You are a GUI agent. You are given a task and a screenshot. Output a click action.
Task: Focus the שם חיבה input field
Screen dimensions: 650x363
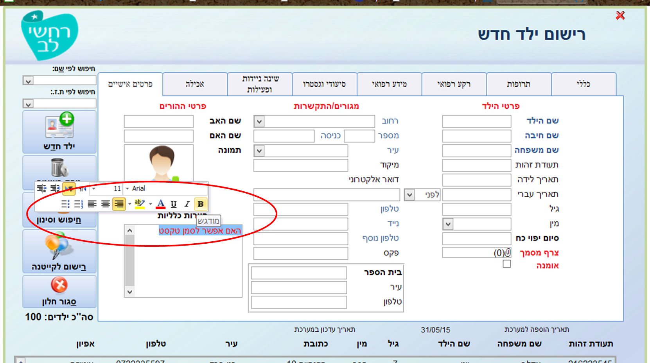[x=477, y=136]
